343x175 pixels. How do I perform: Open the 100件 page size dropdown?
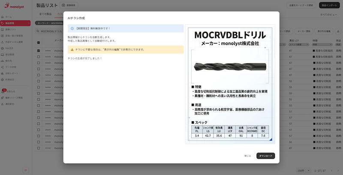(x=301, y=171)
